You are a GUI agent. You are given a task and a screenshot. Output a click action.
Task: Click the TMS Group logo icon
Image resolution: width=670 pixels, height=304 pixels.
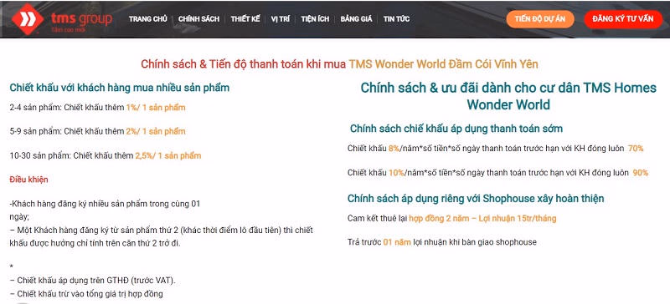coord(28,19)
